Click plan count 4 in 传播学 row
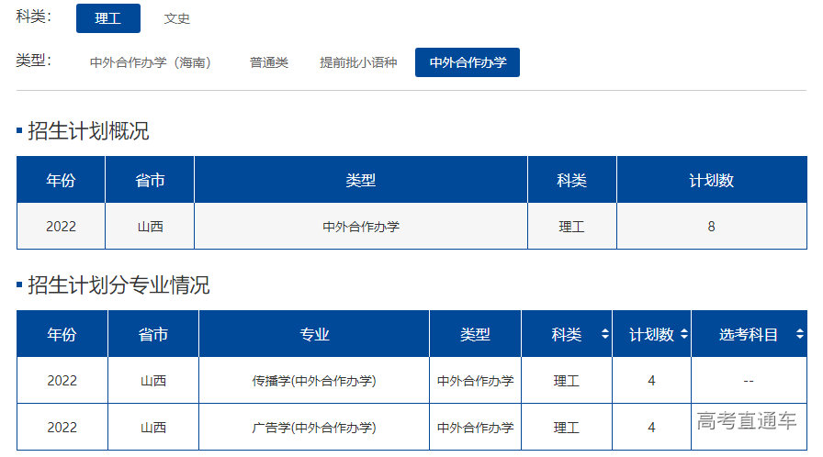The image size is (823, 457). coord(651,381)
